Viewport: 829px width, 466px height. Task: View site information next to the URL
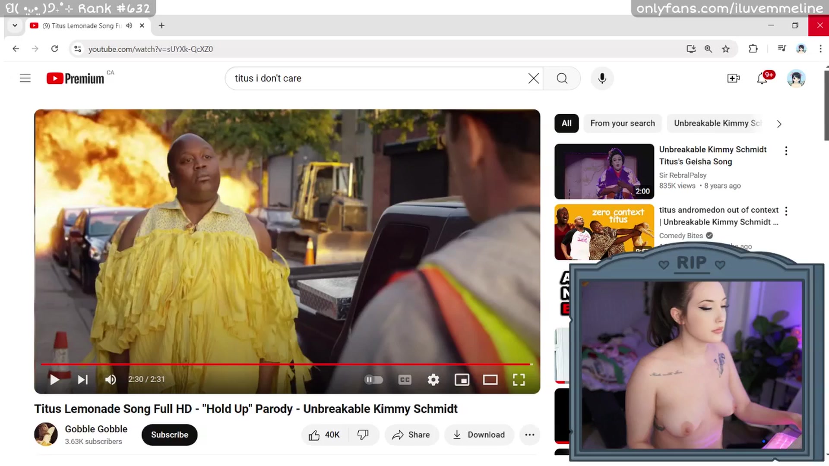pyautogui.click(x=78, y=49)
